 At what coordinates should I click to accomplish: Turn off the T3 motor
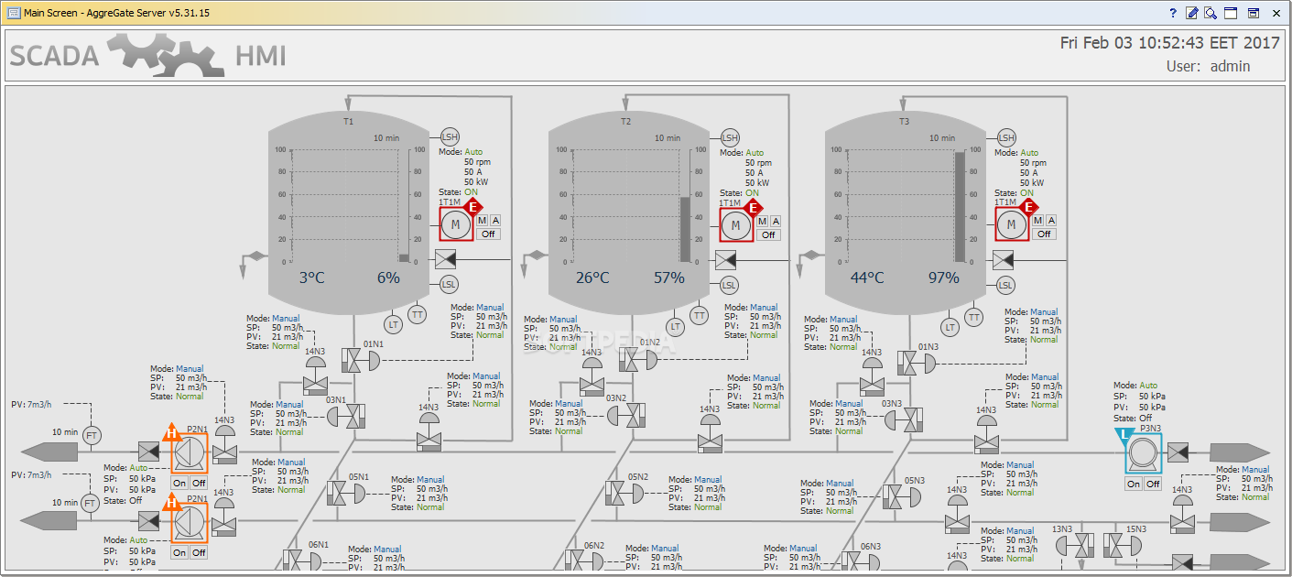coord(1044,234)
